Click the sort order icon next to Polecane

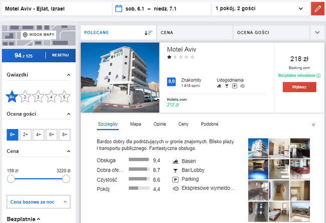click(x=148, y=33)
